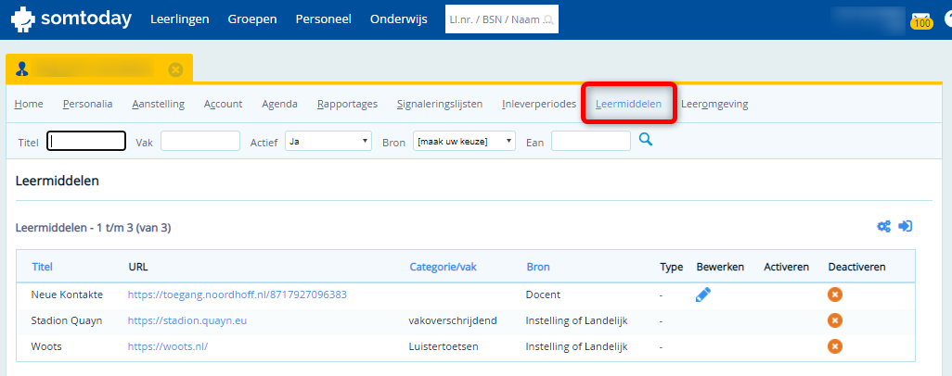Screen dimensions: 952x376
Task: Click the Somtoday logo
Action: (71, 19)
